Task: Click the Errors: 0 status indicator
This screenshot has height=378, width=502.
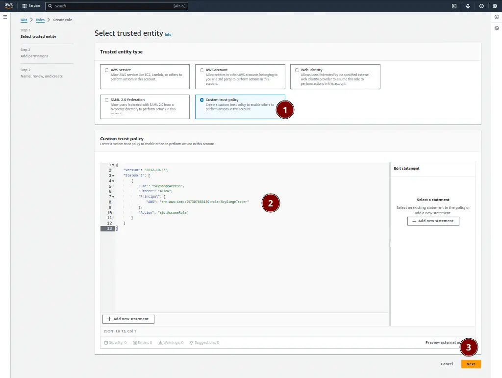Action: coord(143,343)
